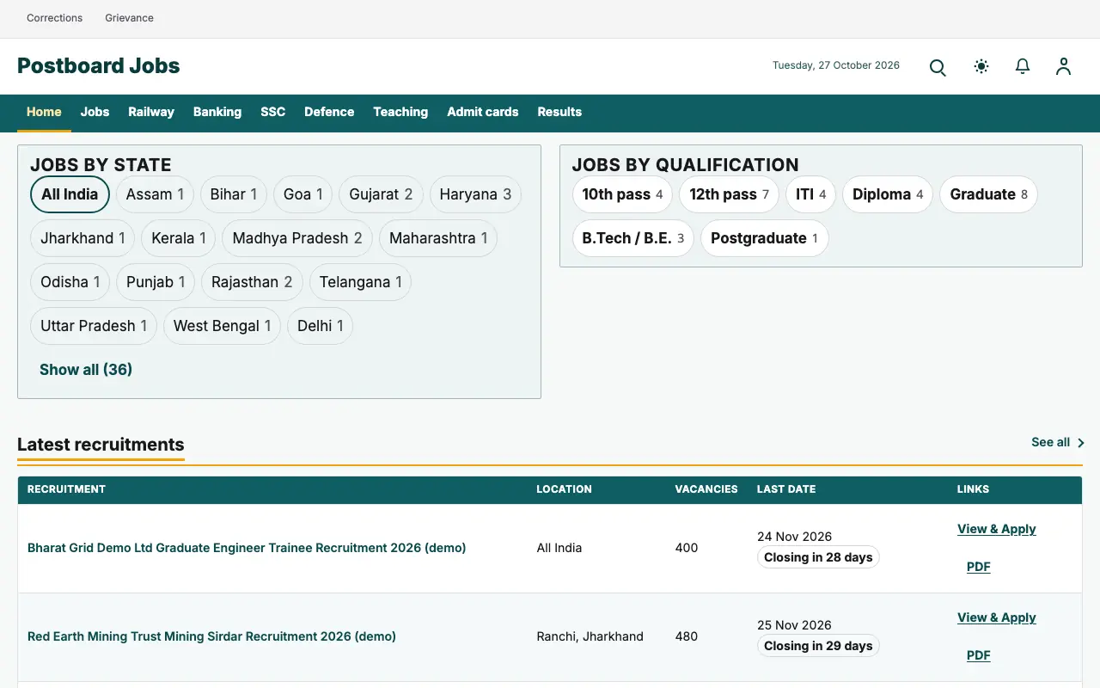1100x688 pixels.
Task: Filter jobs by Haryana
Action: coord(475,194)
